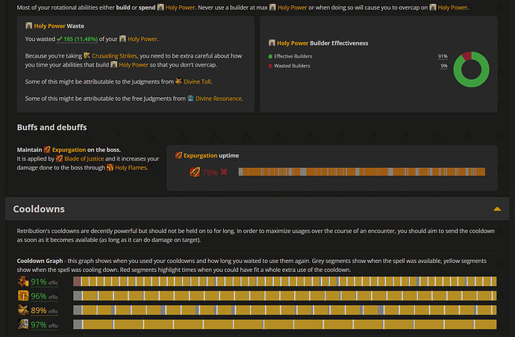Click Expurgation in the uptime heading

tap(200, 155)
